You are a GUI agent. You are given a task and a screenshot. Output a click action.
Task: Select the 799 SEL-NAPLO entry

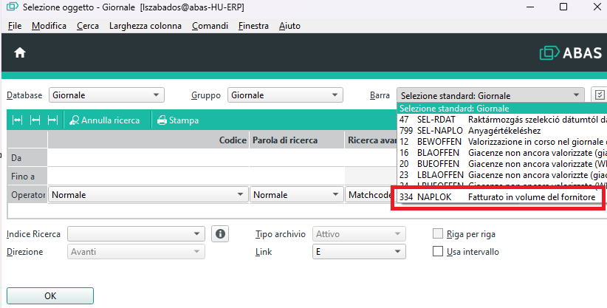pos(502,131)
